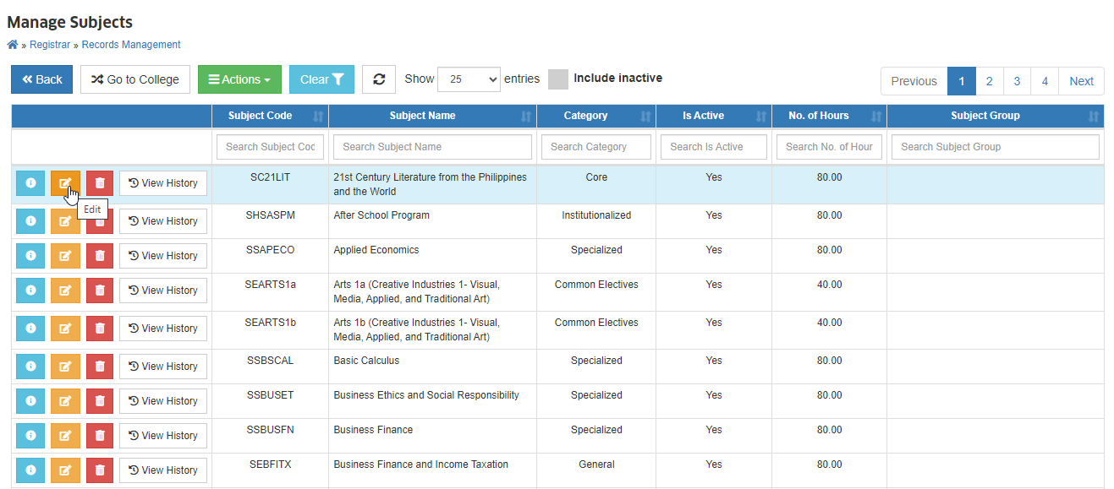Click the blue Back button

42,79
